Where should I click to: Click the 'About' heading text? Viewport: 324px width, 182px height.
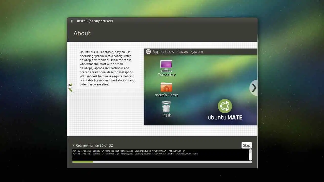[x=82, y=33]
